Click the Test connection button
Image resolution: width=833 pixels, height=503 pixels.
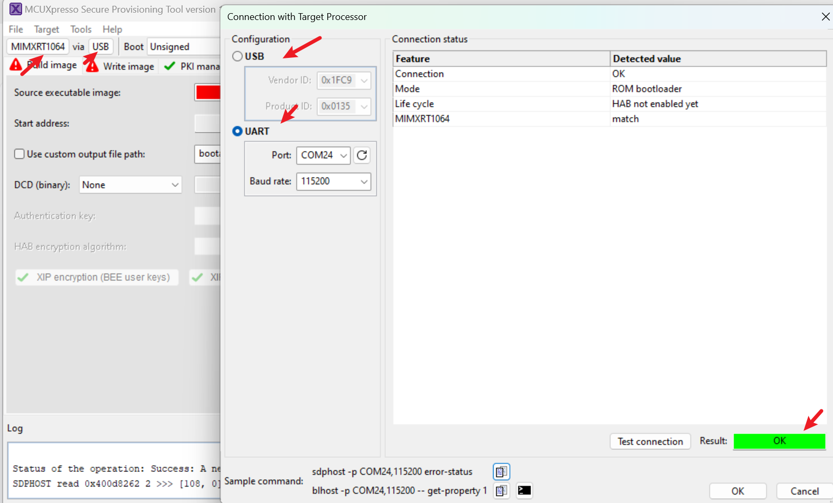[650, 441]
